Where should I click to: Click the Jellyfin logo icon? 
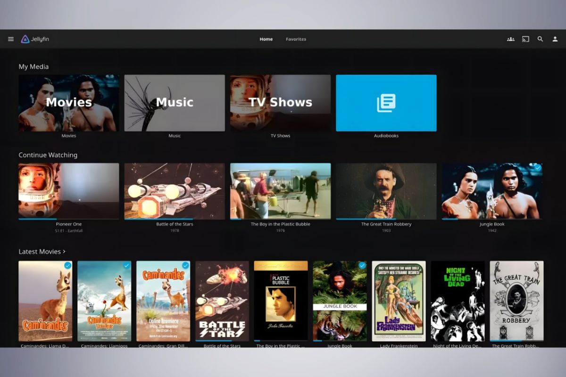coord(25,39)
